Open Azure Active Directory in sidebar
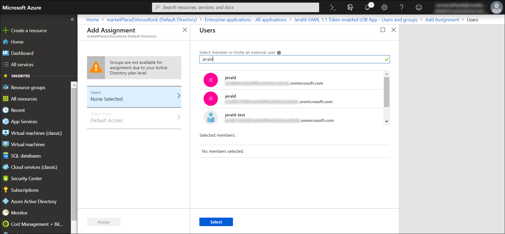This screenshot has height=234, width=505. tap(34, 202)
